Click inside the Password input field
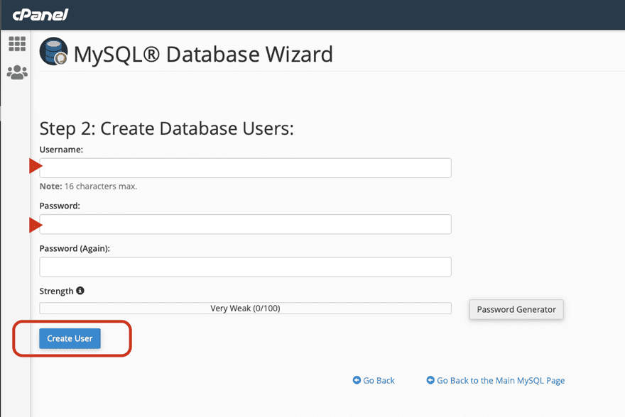 click(x=245, y=224)
